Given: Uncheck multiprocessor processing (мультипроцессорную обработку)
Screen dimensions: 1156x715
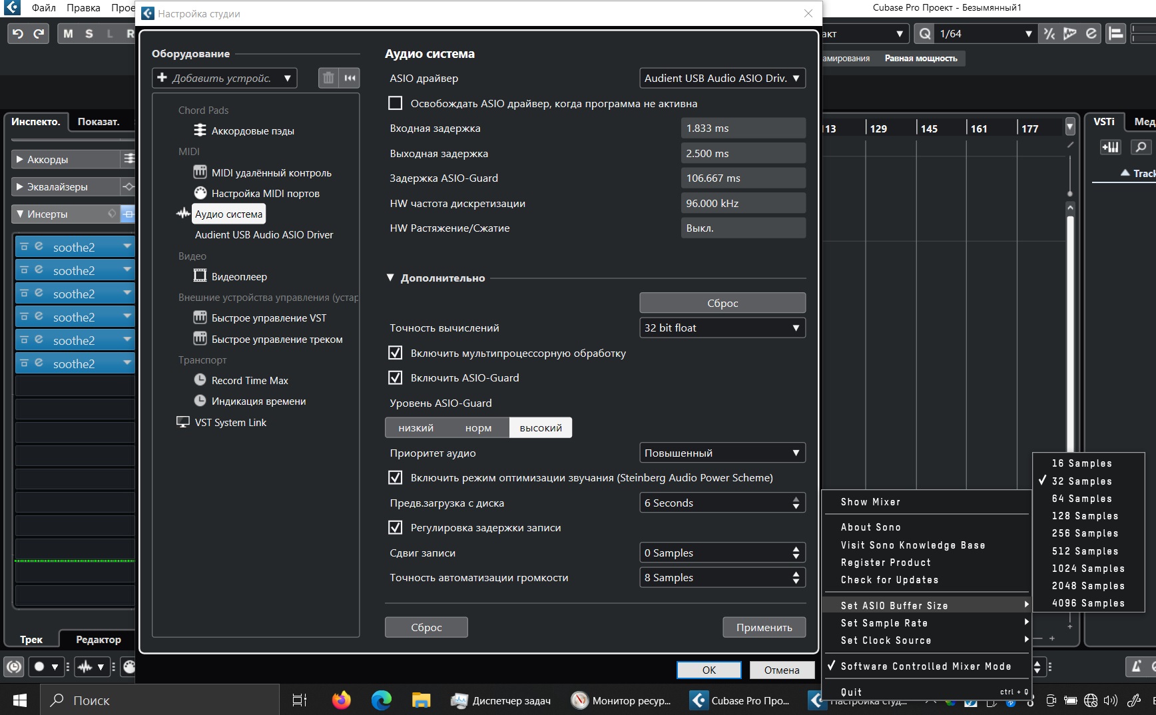Looking at the screenshot, I should [x=396, y=353].
